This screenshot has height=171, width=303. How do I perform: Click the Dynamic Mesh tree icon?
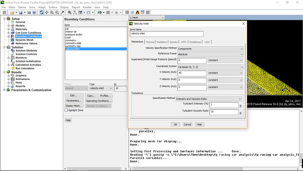(x=13, y=40)
